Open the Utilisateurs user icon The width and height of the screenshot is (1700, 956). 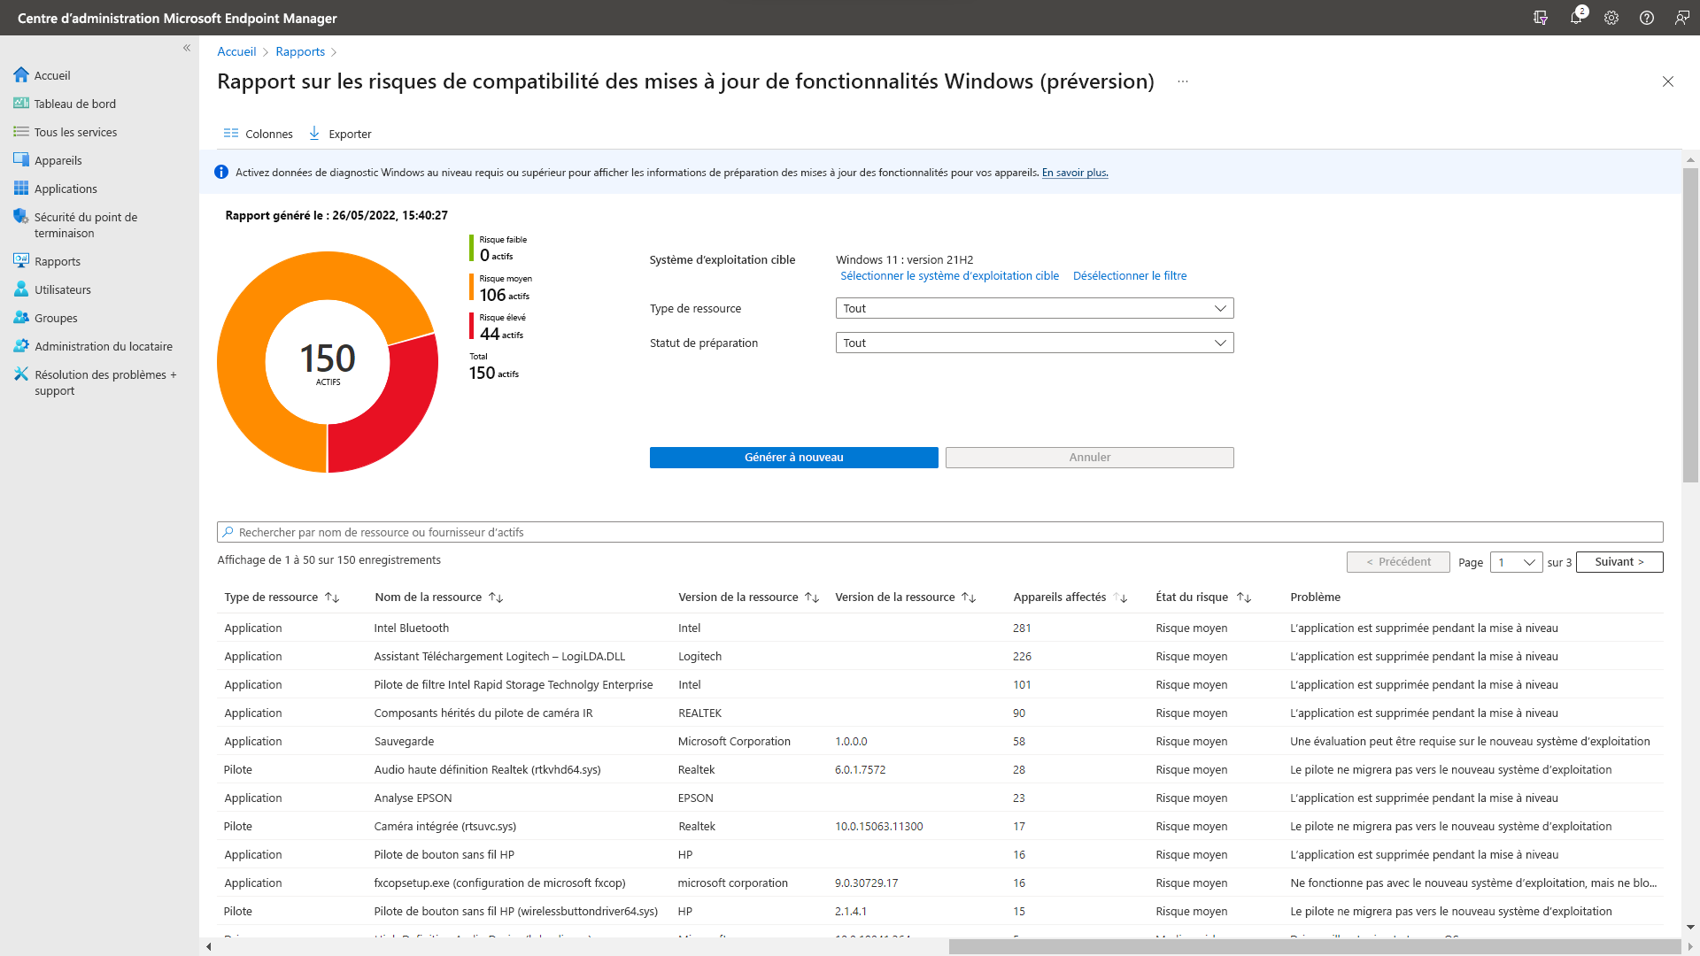[x=21, y=289]
